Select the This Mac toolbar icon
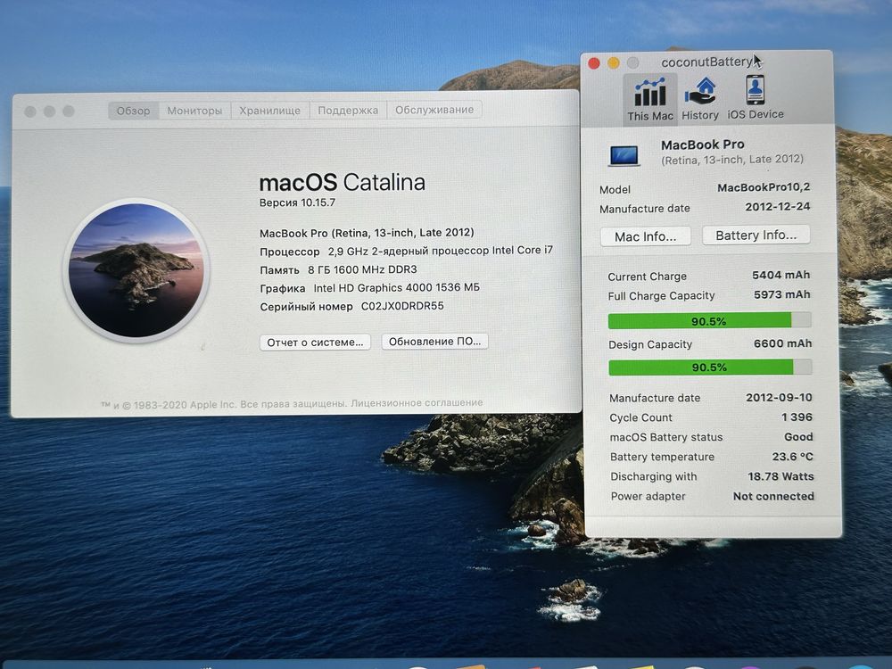This screenshot has height=669, width=892. [x=649, y=99]
